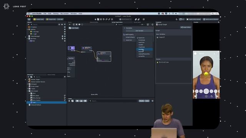246x138 pixels.
Task: Refresh the Bird_Normal texture icon
Action: pos(65,98)
